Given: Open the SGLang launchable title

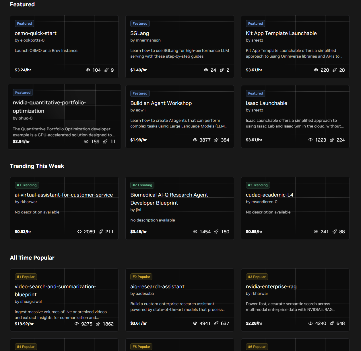Looking at the screenshot, I should click(139, 33).
